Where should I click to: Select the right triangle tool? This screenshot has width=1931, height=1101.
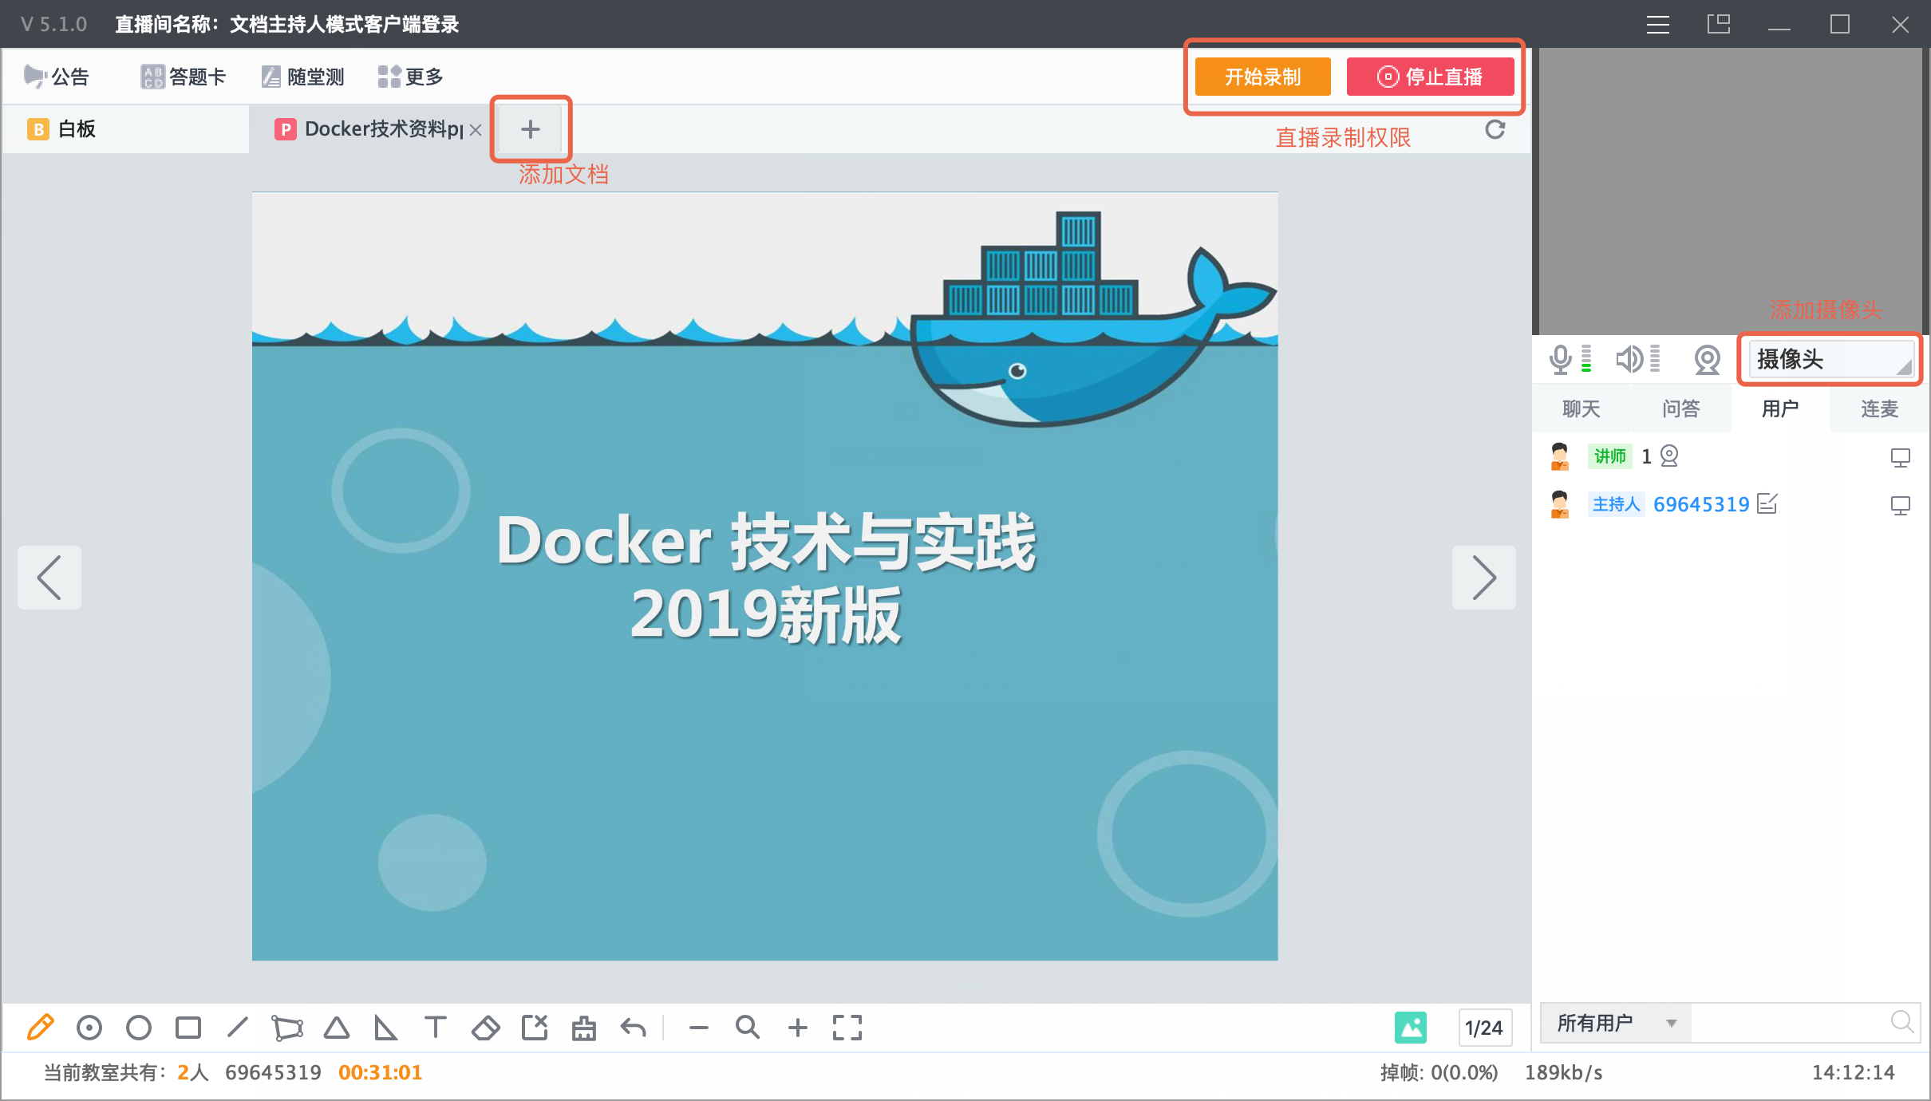(x=386, y=1028)
